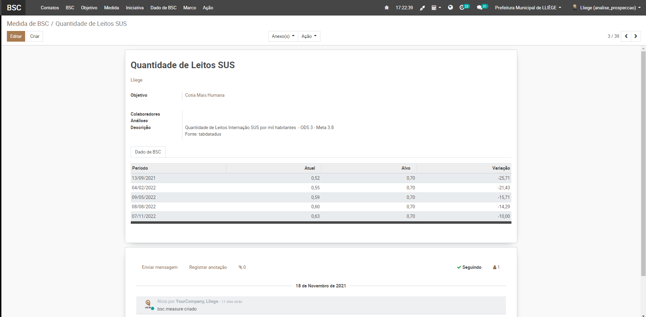Show followers list person icon
This screenshot has height=317, width=646.
[496, 267]
